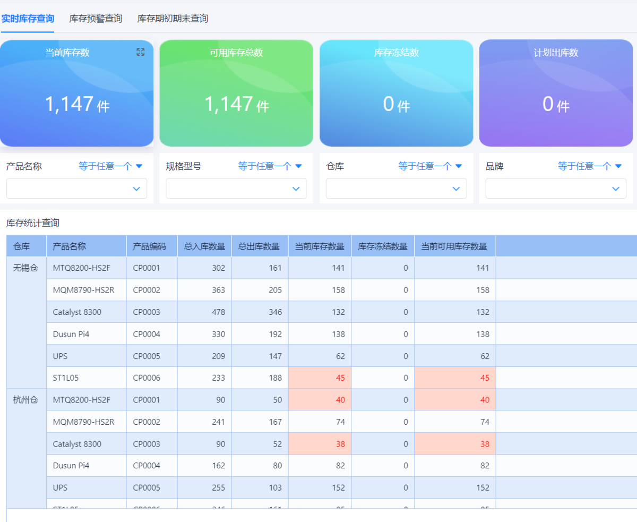Open 仓库 condition dropdown 等于任意一个
637x522 pixels.
[x=430, y=166]
